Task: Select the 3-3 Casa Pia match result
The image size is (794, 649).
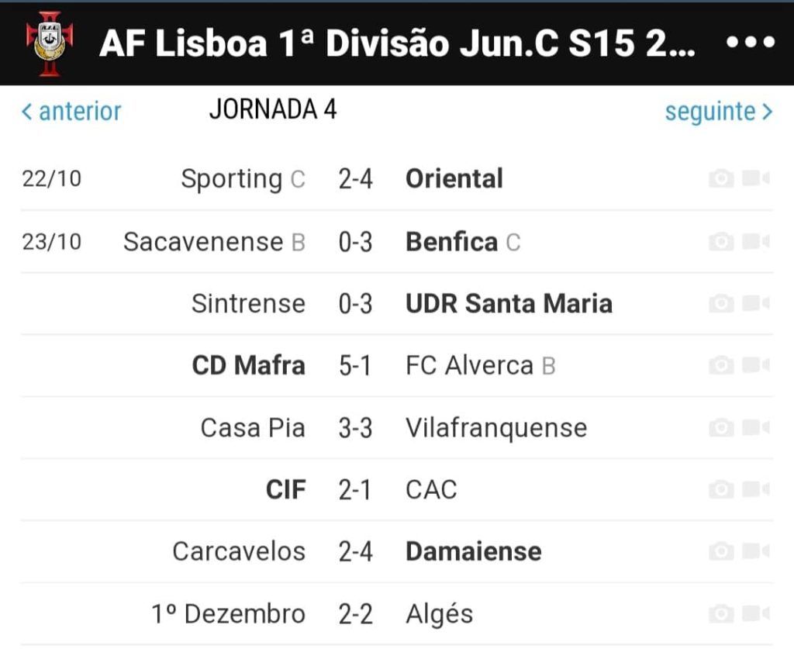Action: pyautogui.click(x=355, y=428)
